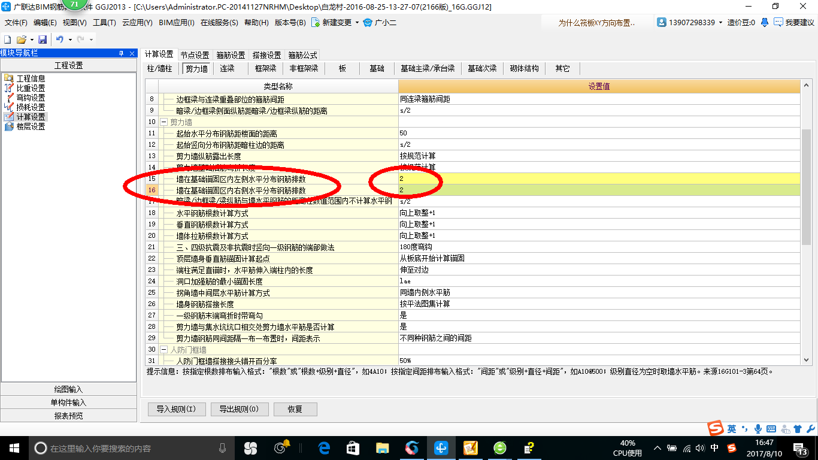Open File Explorer from the taskbar
The width and height of the screenshot is (818, 460).
click(383, 448)
